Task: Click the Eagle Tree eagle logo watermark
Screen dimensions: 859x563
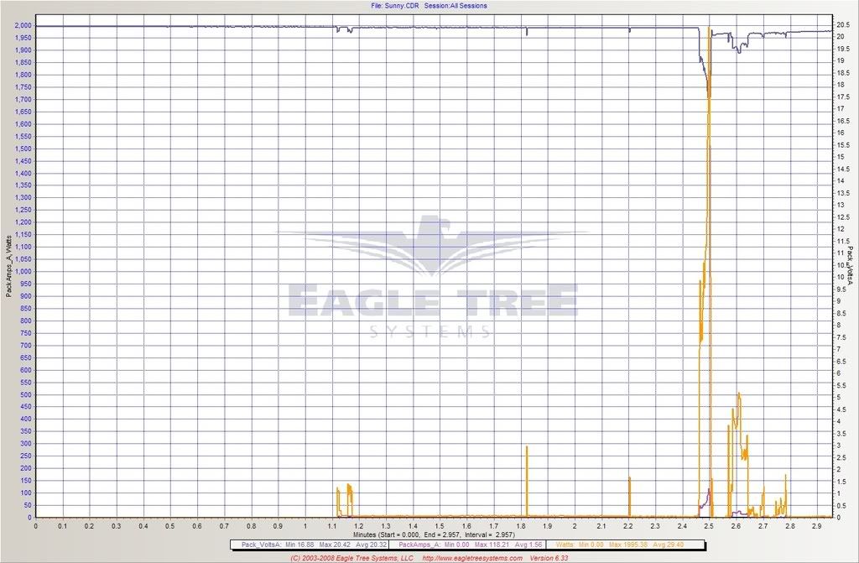Action: click(x=431, y=248)
